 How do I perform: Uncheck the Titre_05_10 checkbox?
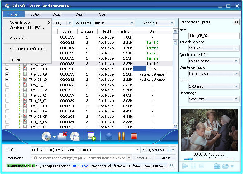pyautogui.click(x=7, y=80)
